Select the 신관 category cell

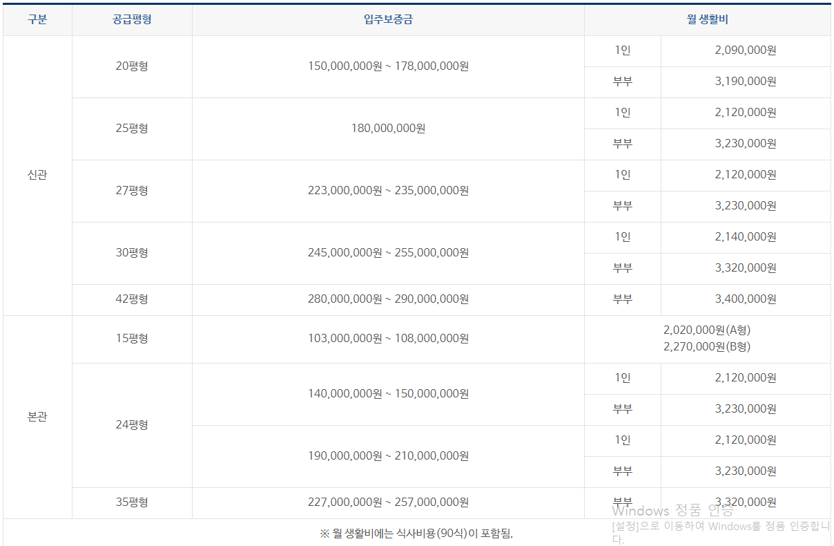(37, 176)
